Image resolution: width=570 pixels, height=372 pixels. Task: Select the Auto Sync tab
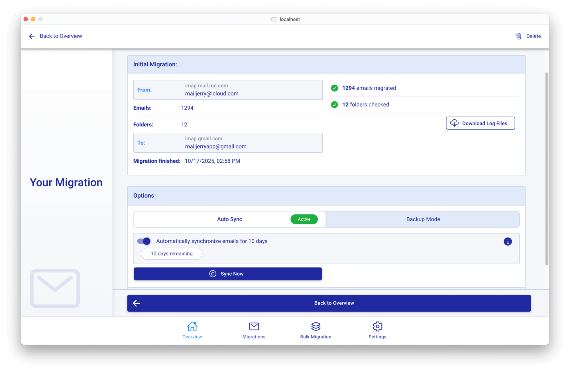[229, 219]
